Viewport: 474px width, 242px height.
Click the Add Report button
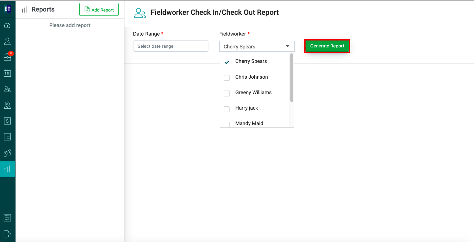[x=99, y=10]
